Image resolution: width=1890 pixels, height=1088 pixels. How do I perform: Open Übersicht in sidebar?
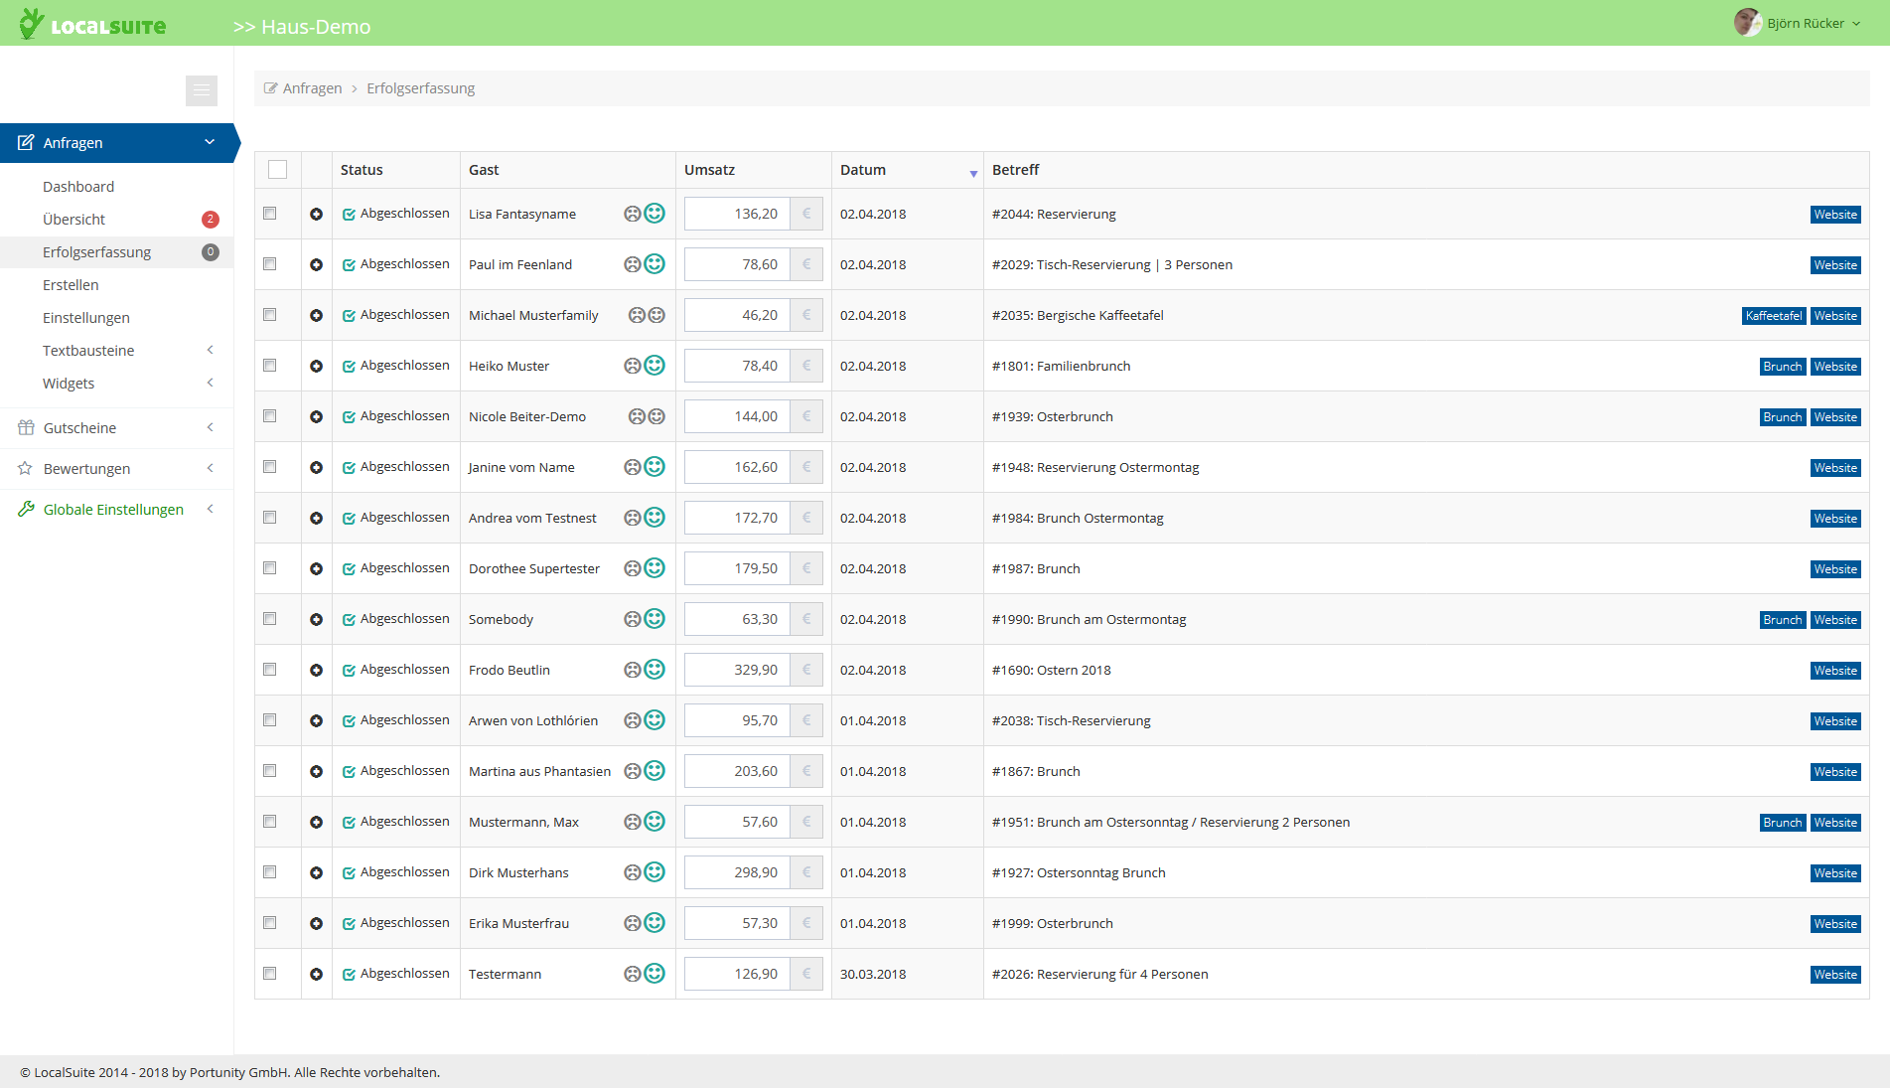(74, 220)
